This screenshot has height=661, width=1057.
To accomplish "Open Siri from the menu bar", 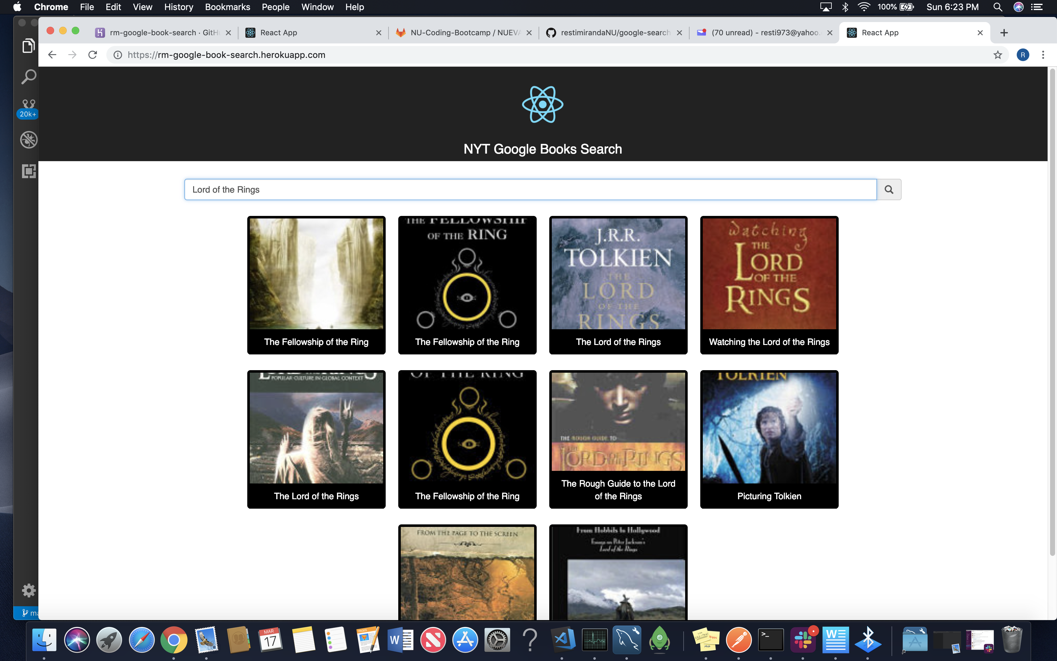I will (1018, 7).
